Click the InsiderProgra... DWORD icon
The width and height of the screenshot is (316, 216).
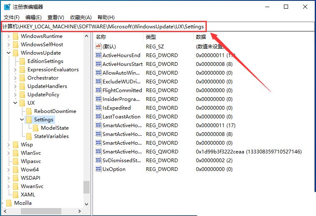click(98, 99)
